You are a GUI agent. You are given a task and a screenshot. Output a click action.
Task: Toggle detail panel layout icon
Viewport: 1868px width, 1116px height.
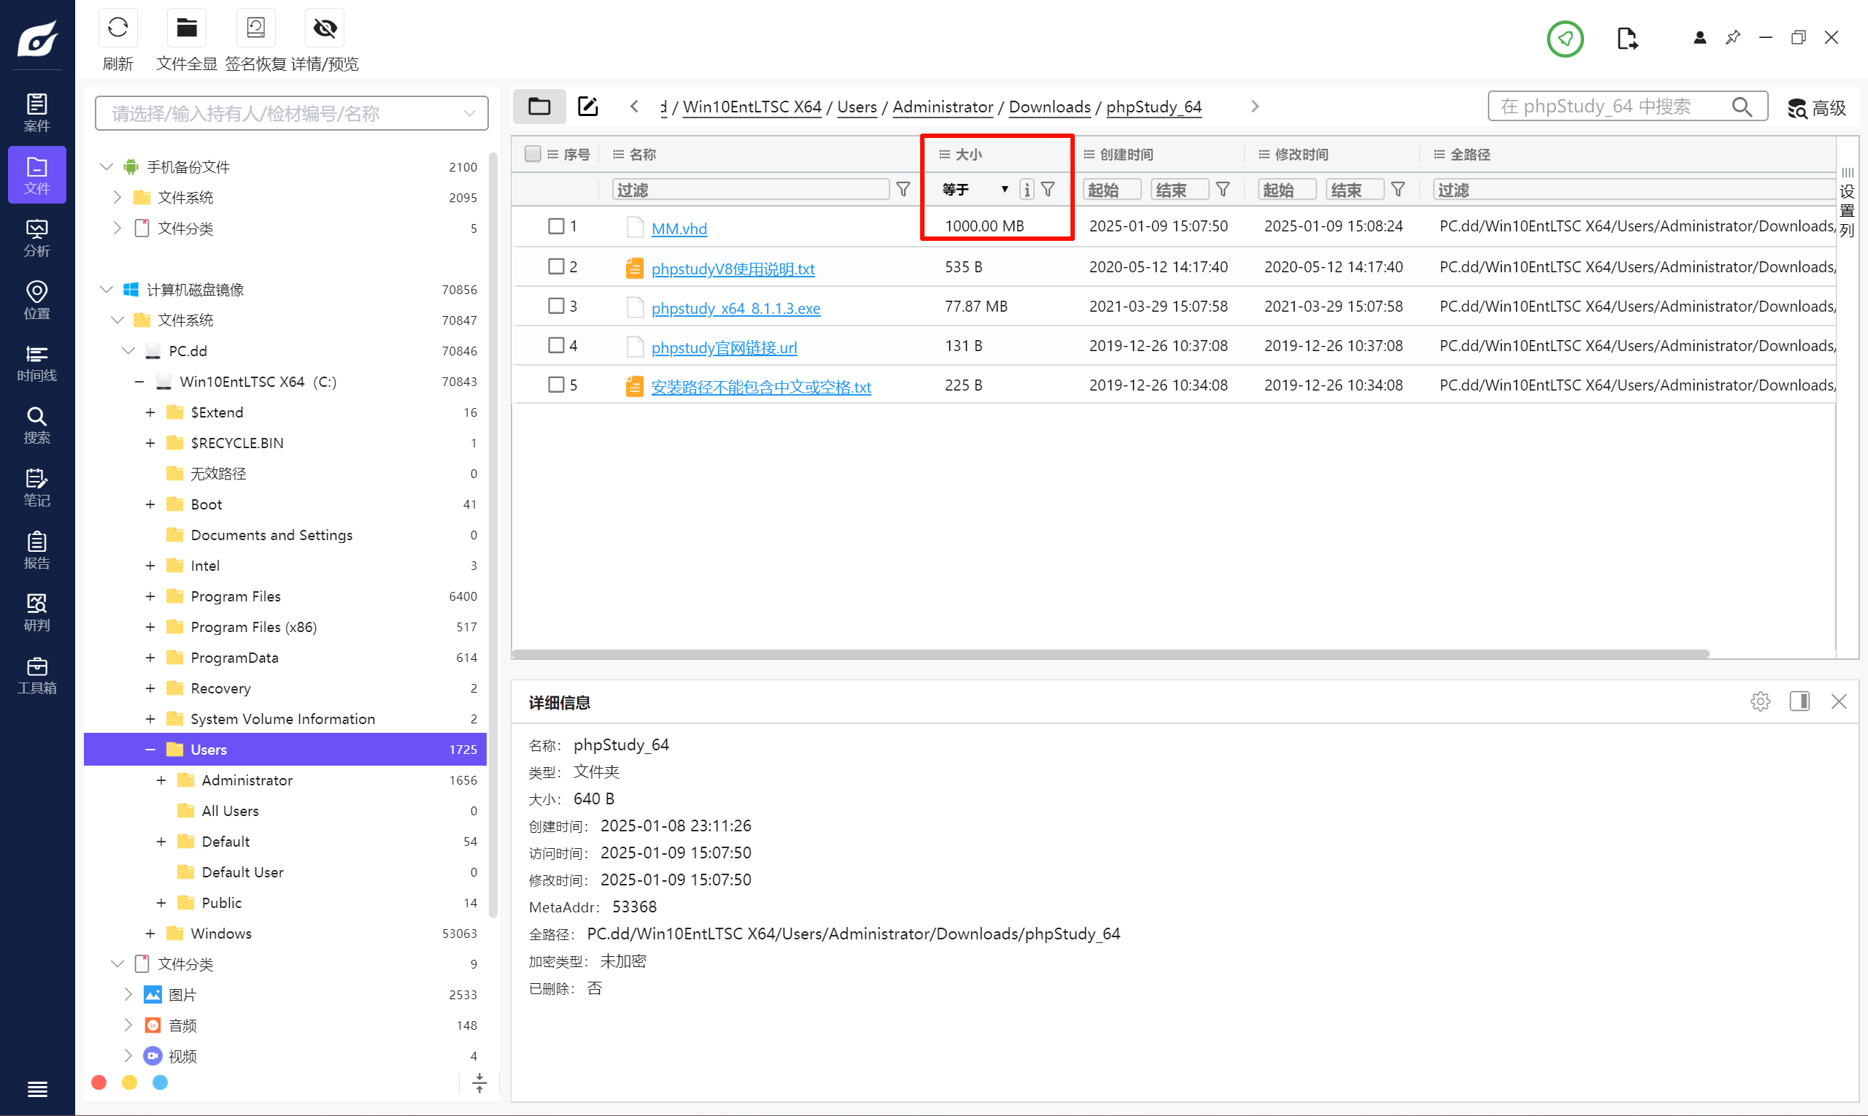[x=1799, y=701]
